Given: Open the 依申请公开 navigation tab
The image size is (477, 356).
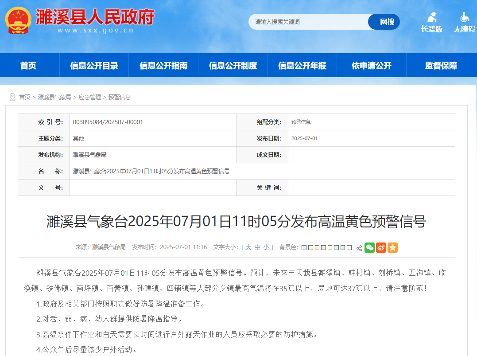Looking at the screenshot, I should (372, 66).
